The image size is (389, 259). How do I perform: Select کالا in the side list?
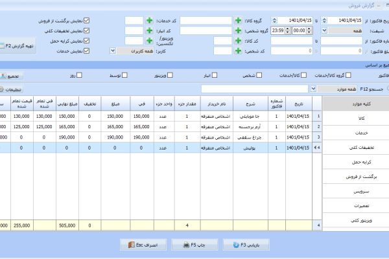356,118
